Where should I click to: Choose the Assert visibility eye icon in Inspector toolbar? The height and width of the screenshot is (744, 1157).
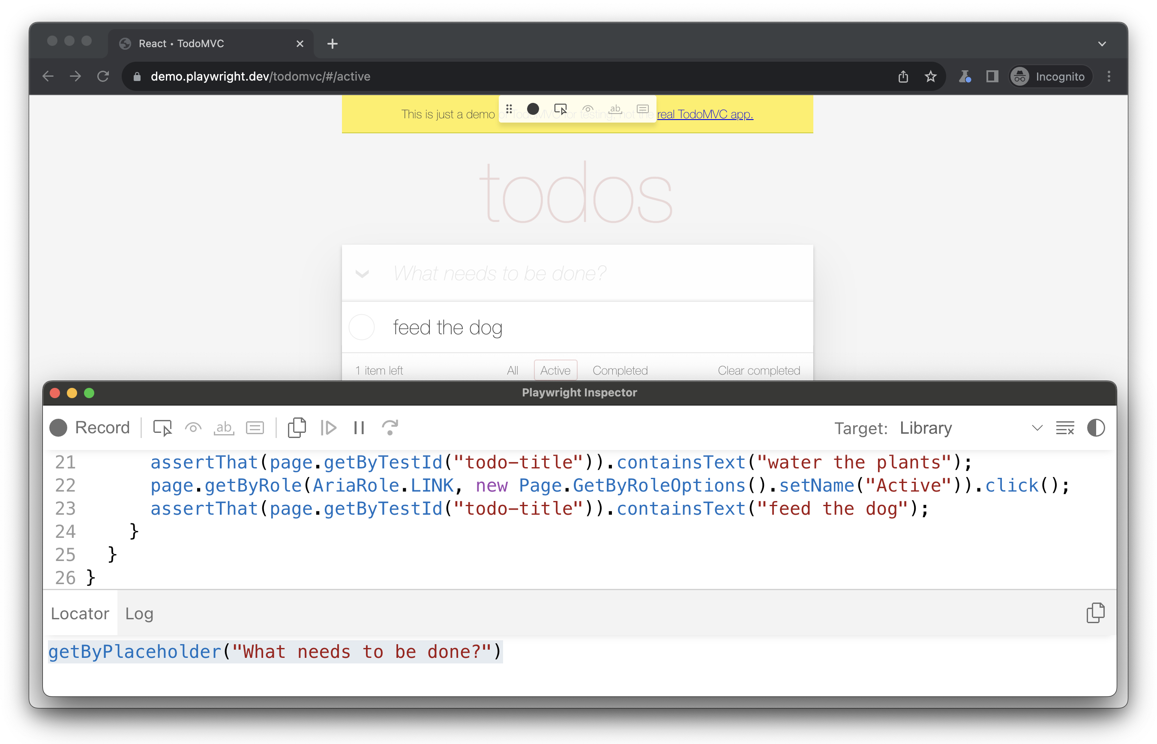point(193,428)
